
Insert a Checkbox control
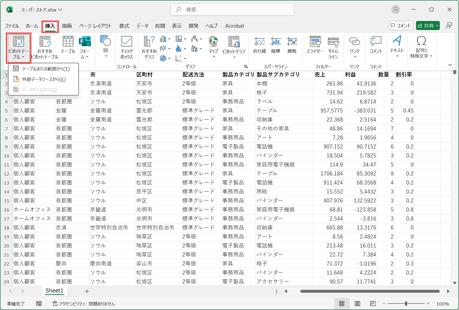[127, 47]
